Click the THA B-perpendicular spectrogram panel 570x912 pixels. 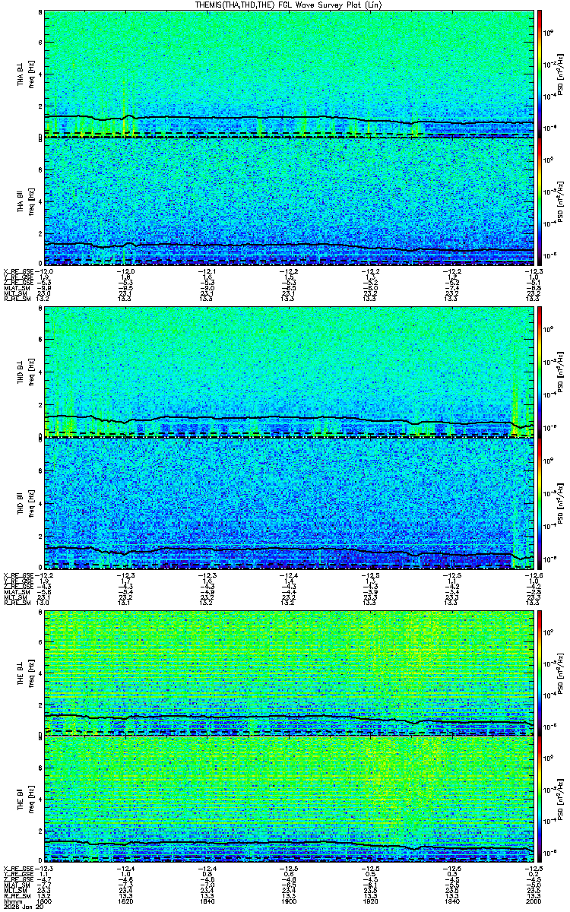click(289, 74)
